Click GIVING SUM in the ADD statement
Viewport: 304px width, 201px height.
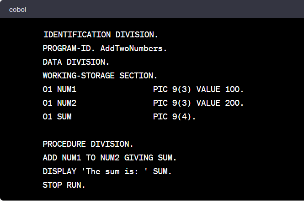(150, 158)
